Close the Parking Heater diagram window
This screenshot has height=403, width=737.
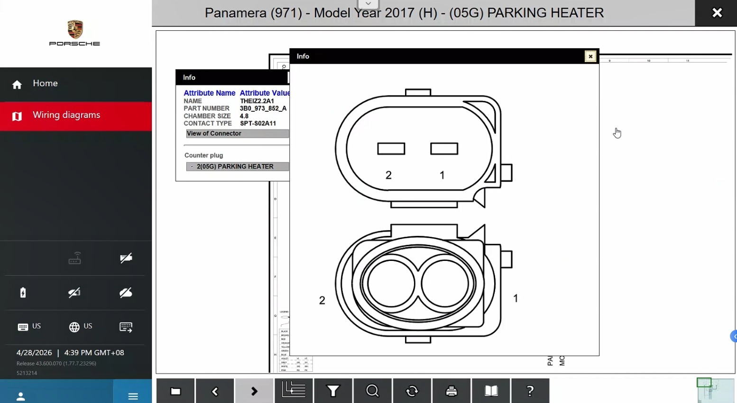point(717,13)
